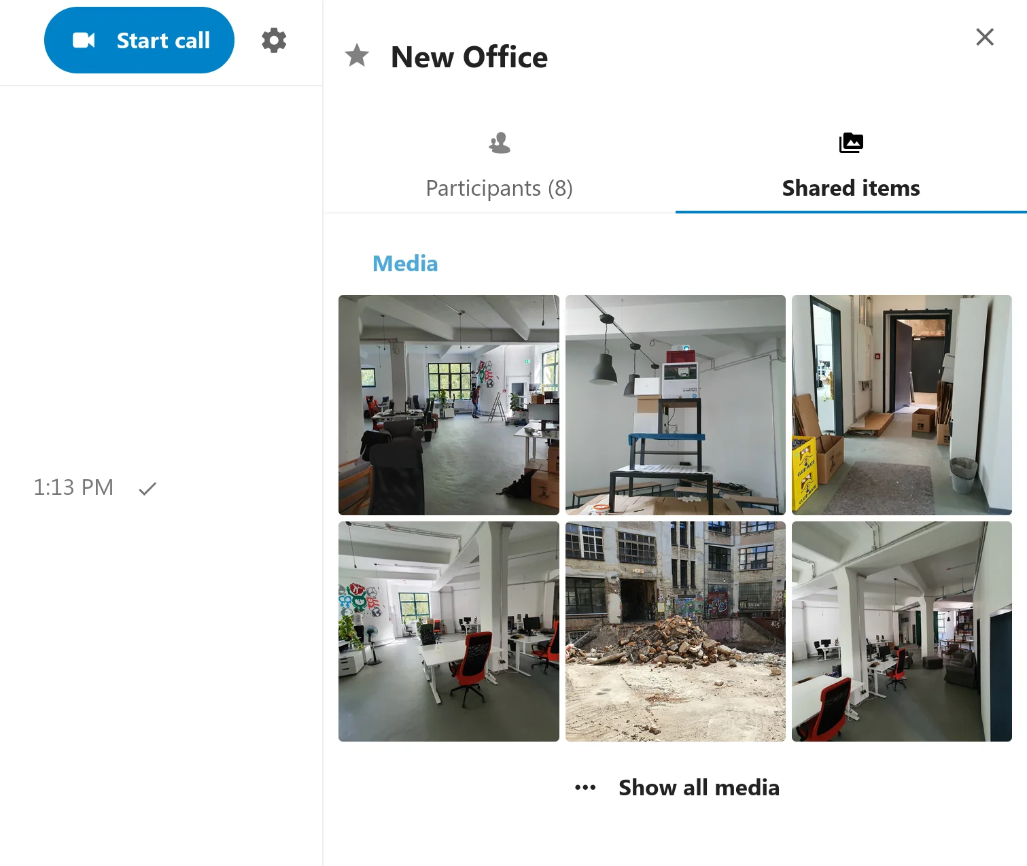Start a video call with the group
The height and width of the screenshot is (866, 1027).
[x=139, y=40]
